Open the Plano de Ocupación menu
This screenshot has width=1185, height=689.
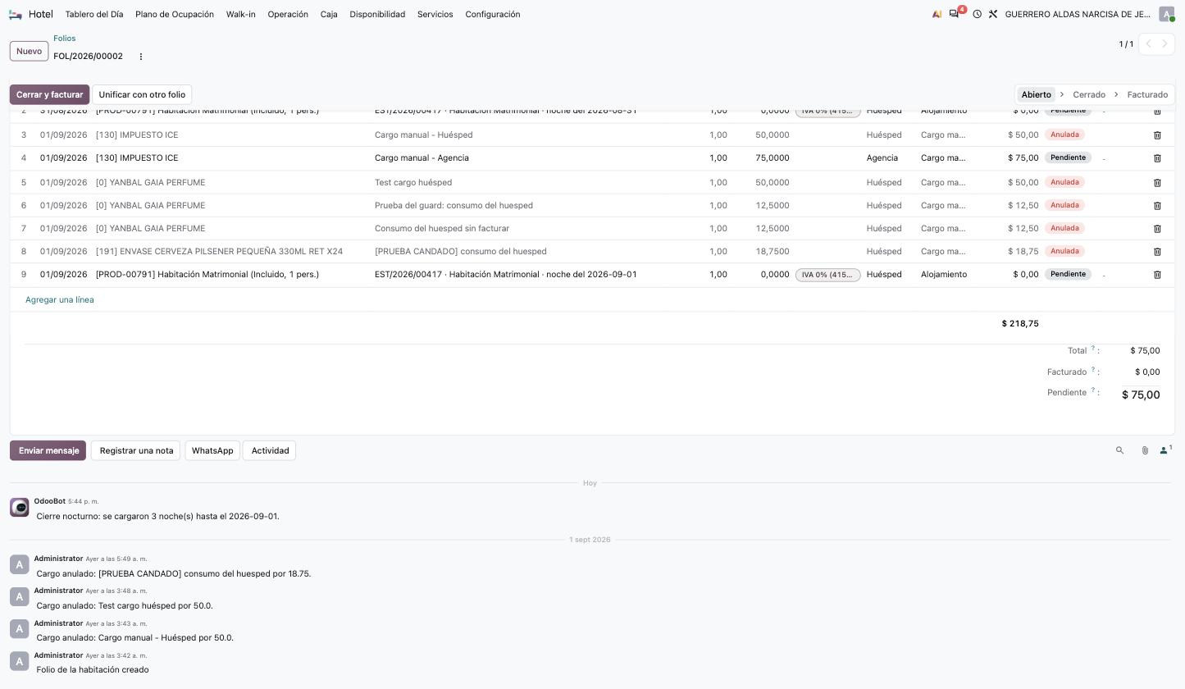click(175, 14)
